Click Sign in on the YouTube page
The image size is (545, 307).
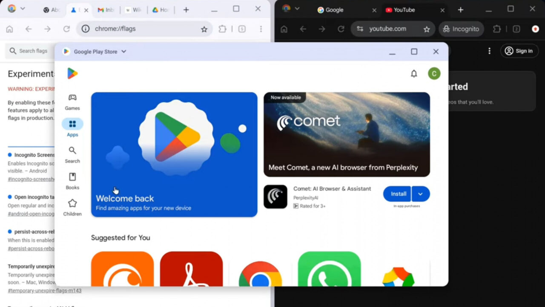(519, 51)
